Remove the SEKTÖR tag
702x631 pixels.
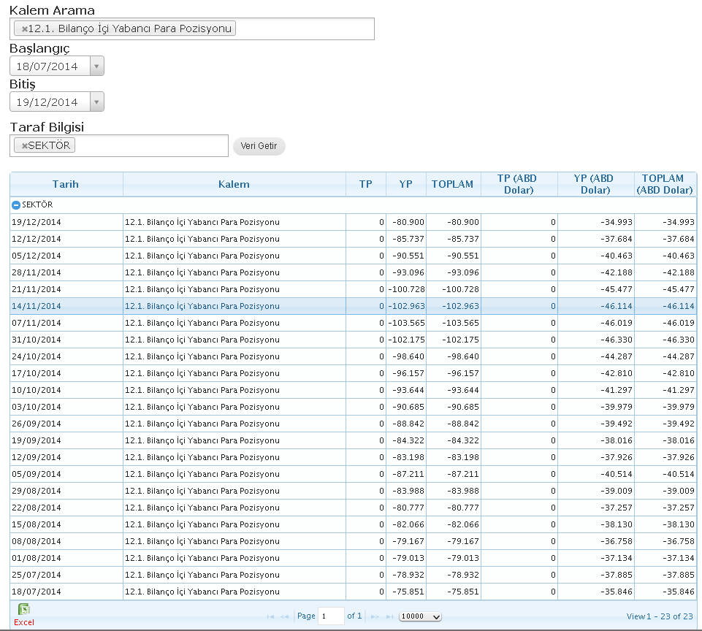[25, 146]
